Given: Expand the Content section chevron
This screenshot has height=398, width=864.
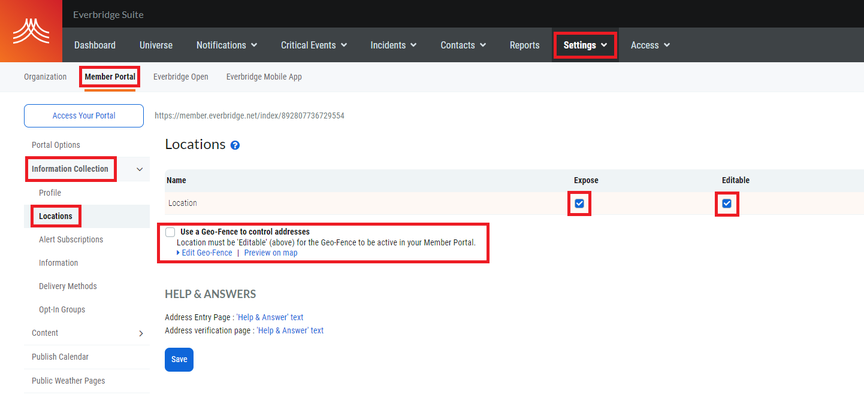Looking at the screenshot, I should tap(141, 333).
